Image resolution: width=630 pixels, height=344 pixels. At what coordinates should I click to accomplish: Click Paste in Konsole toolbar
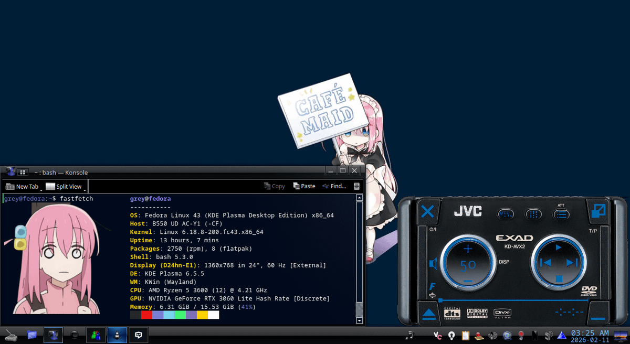304,186
